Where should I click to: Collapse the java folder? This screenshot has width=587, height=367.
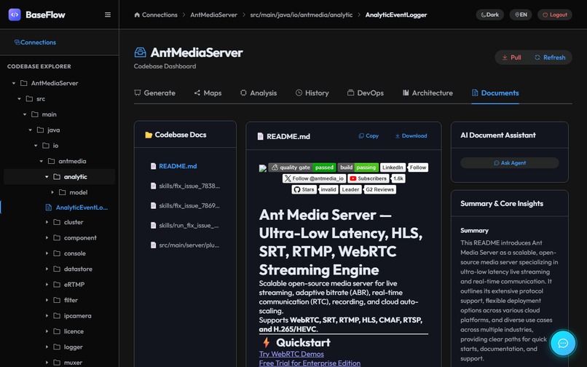(31, 130)
